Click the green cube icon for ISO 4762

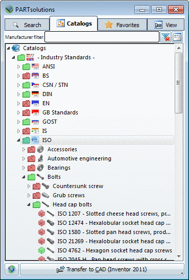click(41, 250)
